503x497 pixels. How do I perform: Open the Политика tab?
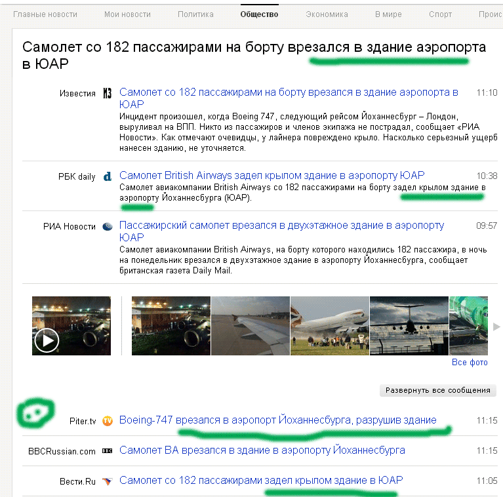[195, 14]
